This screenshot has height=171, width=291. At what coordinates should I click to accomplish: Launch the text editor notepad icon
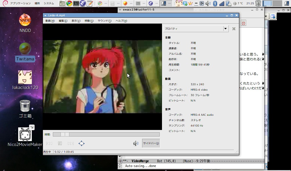(90, 3)
